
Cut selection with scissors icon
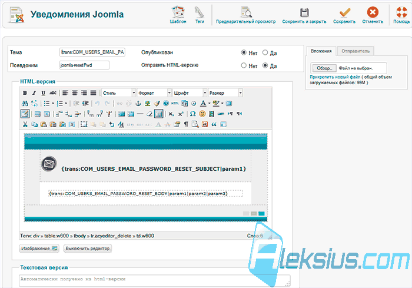tap(25, 124)
